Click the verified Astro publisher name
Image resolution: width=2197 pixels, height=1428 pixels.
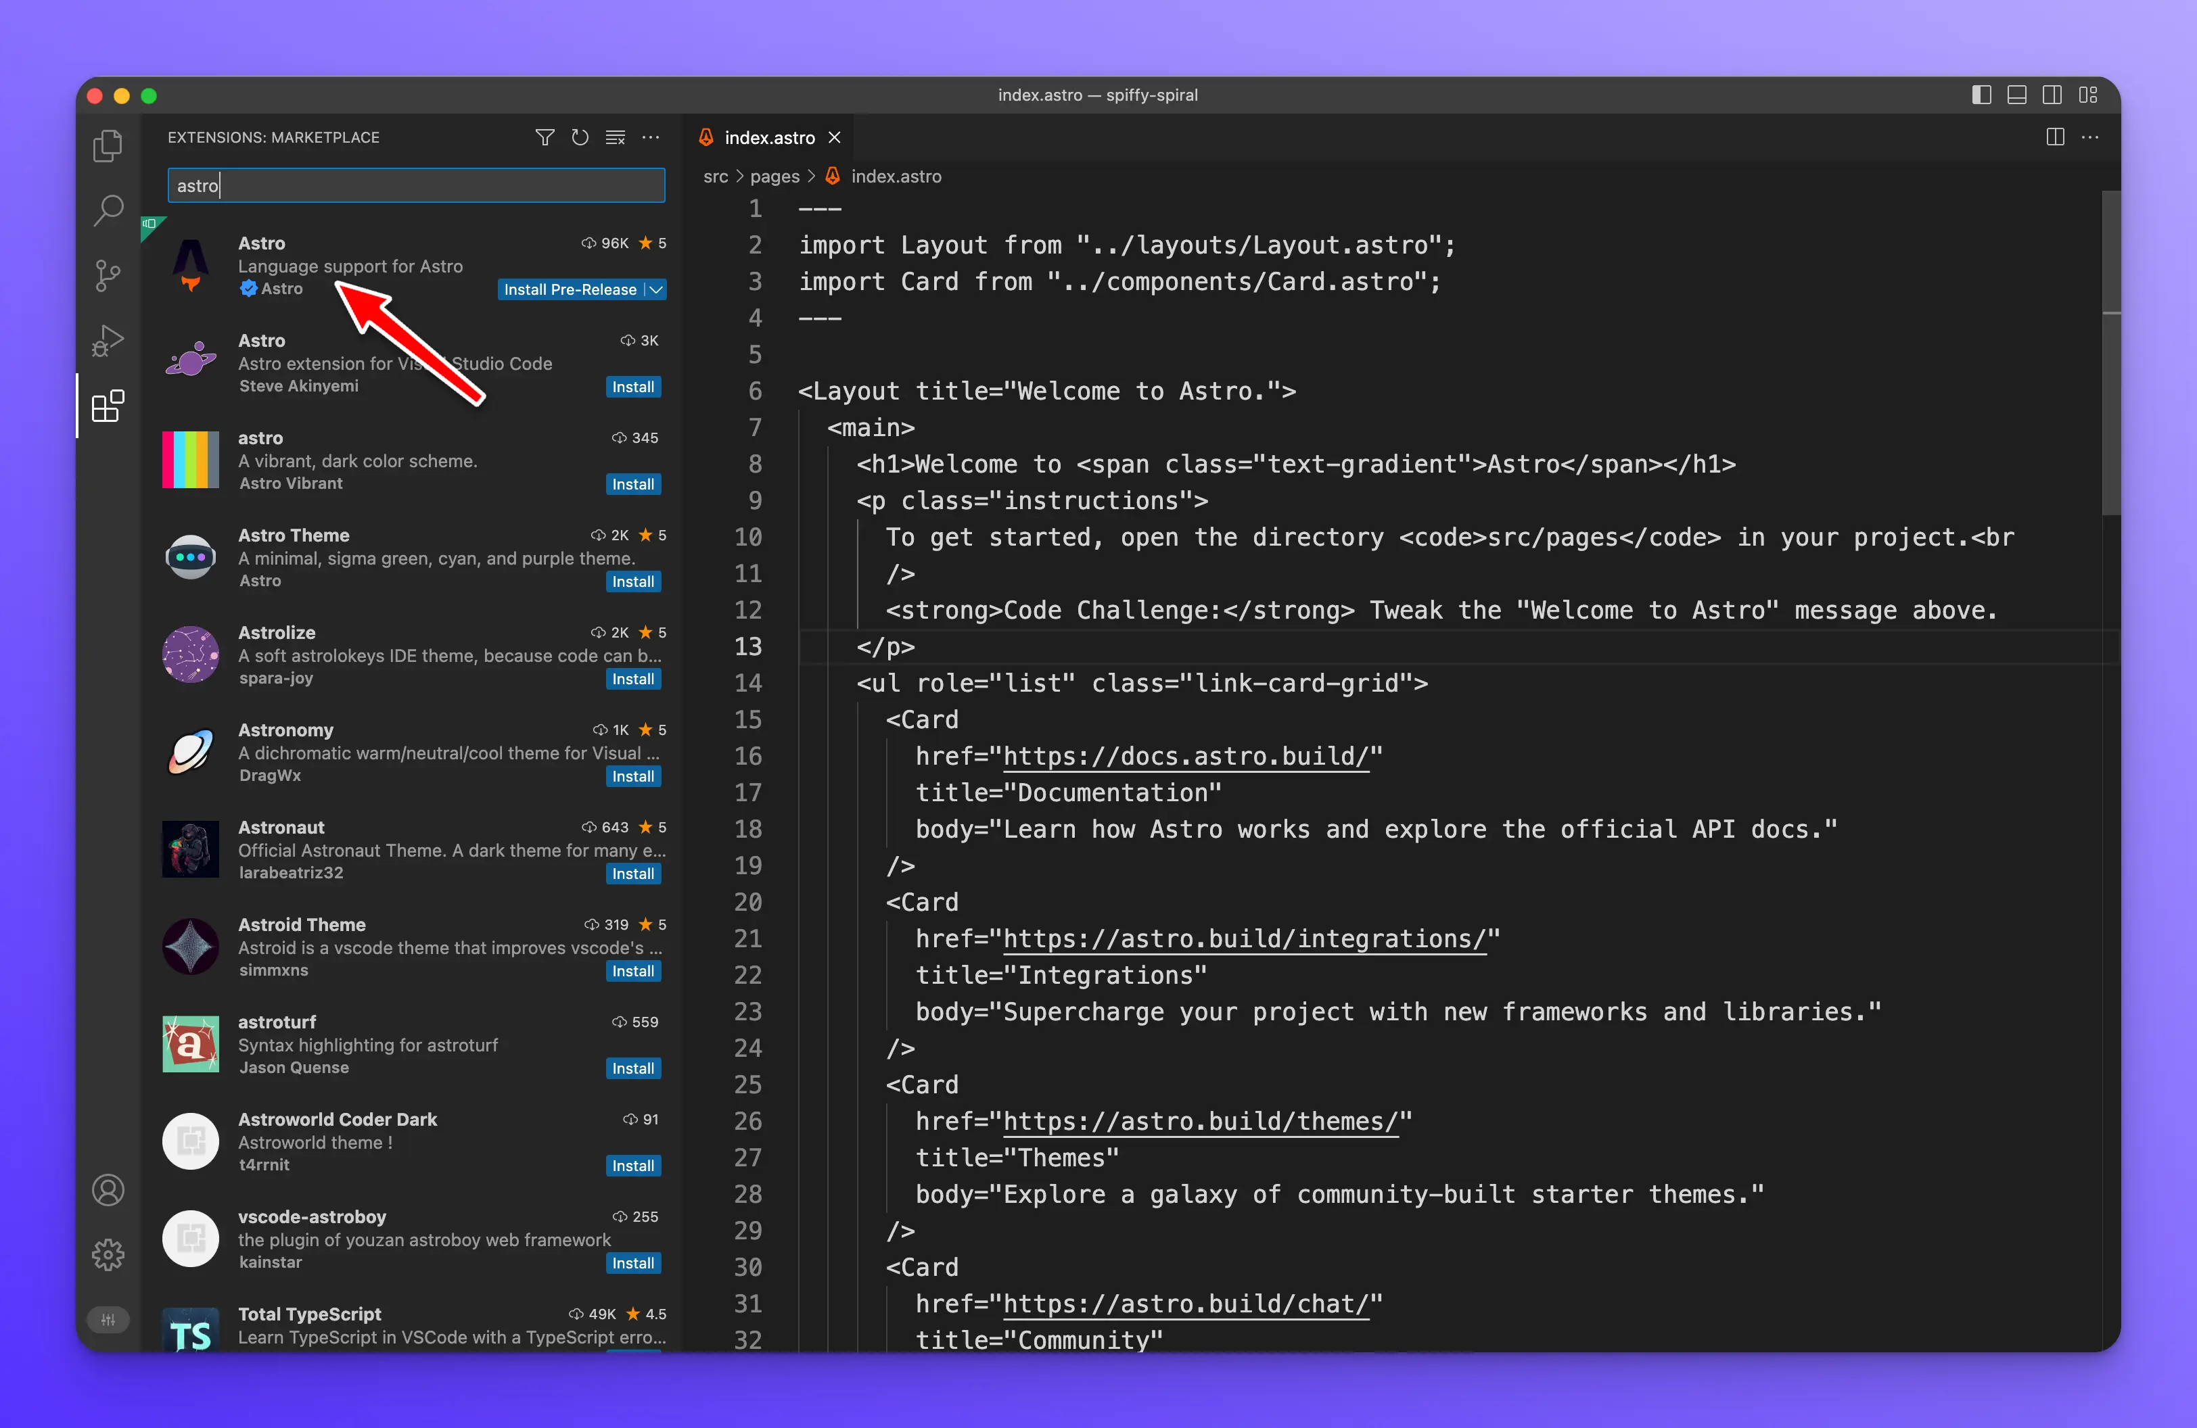point(281,289)
